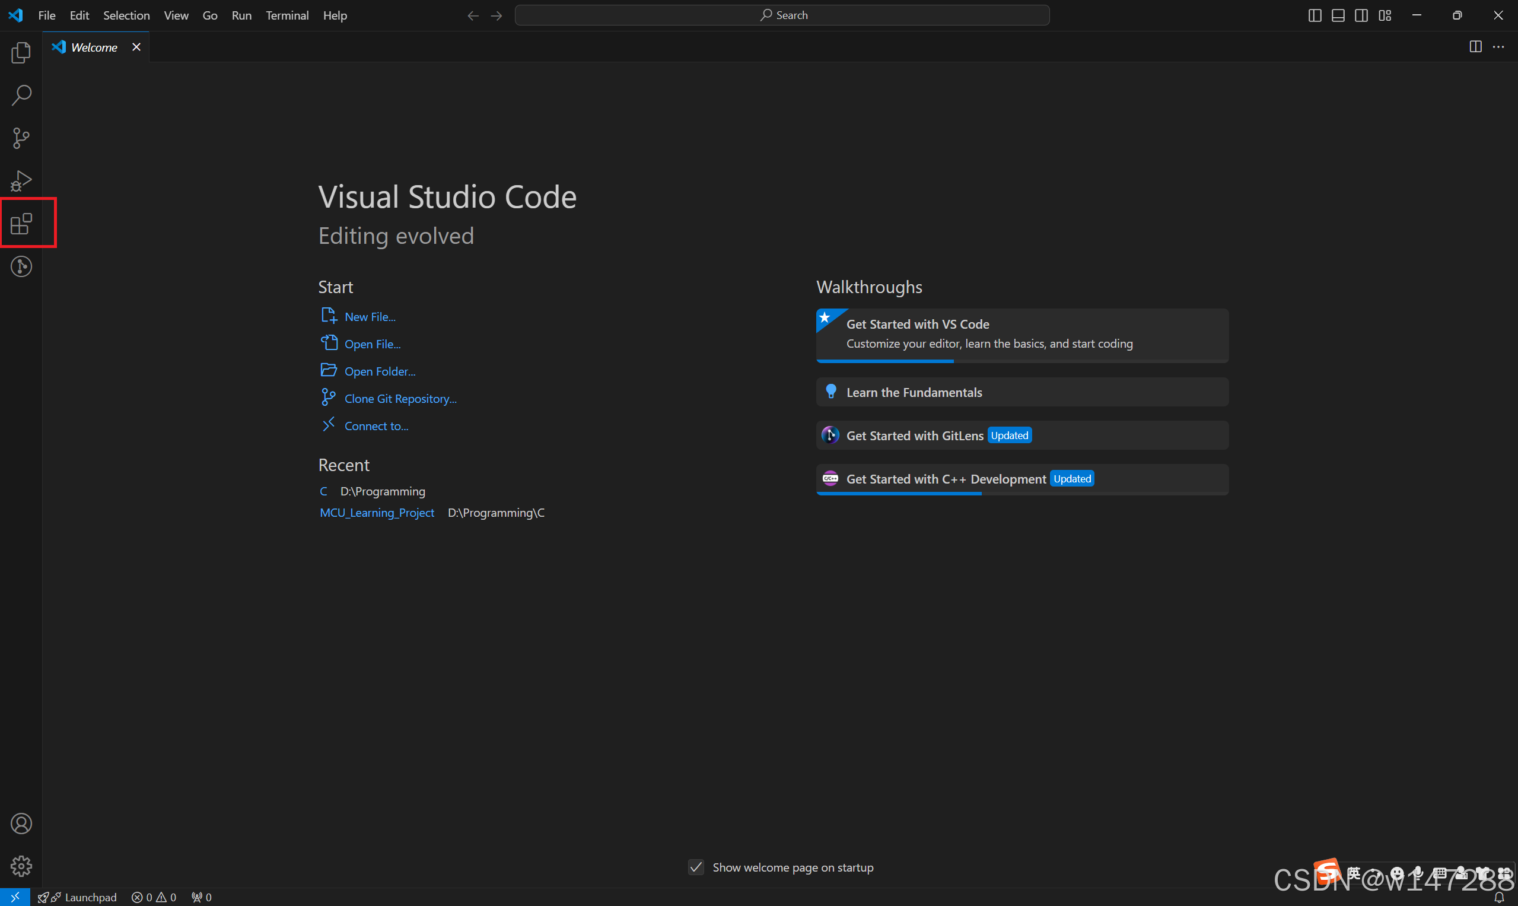Open the MCU_Learning_Project recent folder
Screen dimensions: 1518x906
(377, 513)
